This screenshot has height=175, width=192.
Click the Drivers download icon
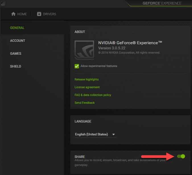(39, 14)
